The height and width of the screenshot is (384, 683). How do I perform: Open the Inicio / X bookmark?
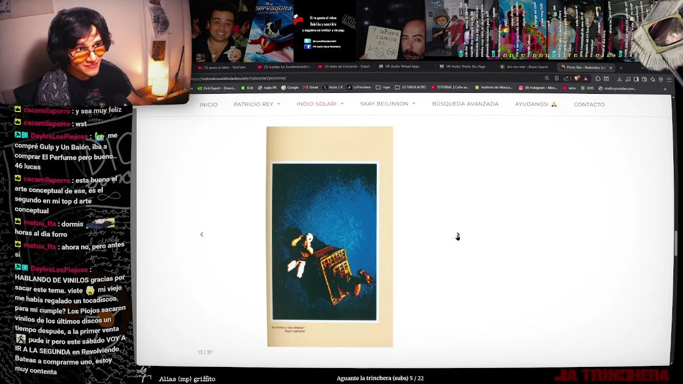332,87
